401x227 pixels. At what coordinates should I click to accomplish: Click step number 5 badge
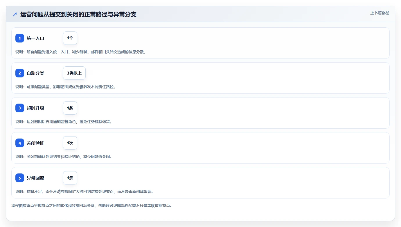(x=20, y=178)
